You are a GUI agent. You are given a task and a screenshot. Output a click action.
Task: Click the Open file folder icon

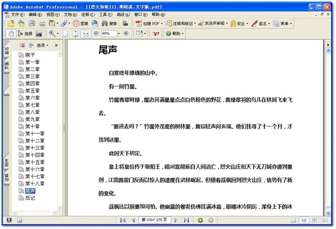point(11,24)
